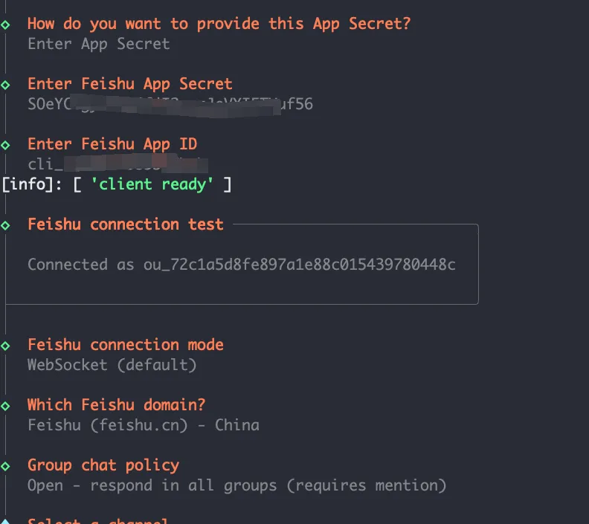Click the 'Group chat policy' prompt heading
589x524 pixels.
click(x=103, y=465)
